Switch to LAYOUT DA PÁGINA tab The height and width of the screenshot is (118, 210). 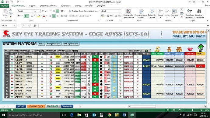click(48, 6)
